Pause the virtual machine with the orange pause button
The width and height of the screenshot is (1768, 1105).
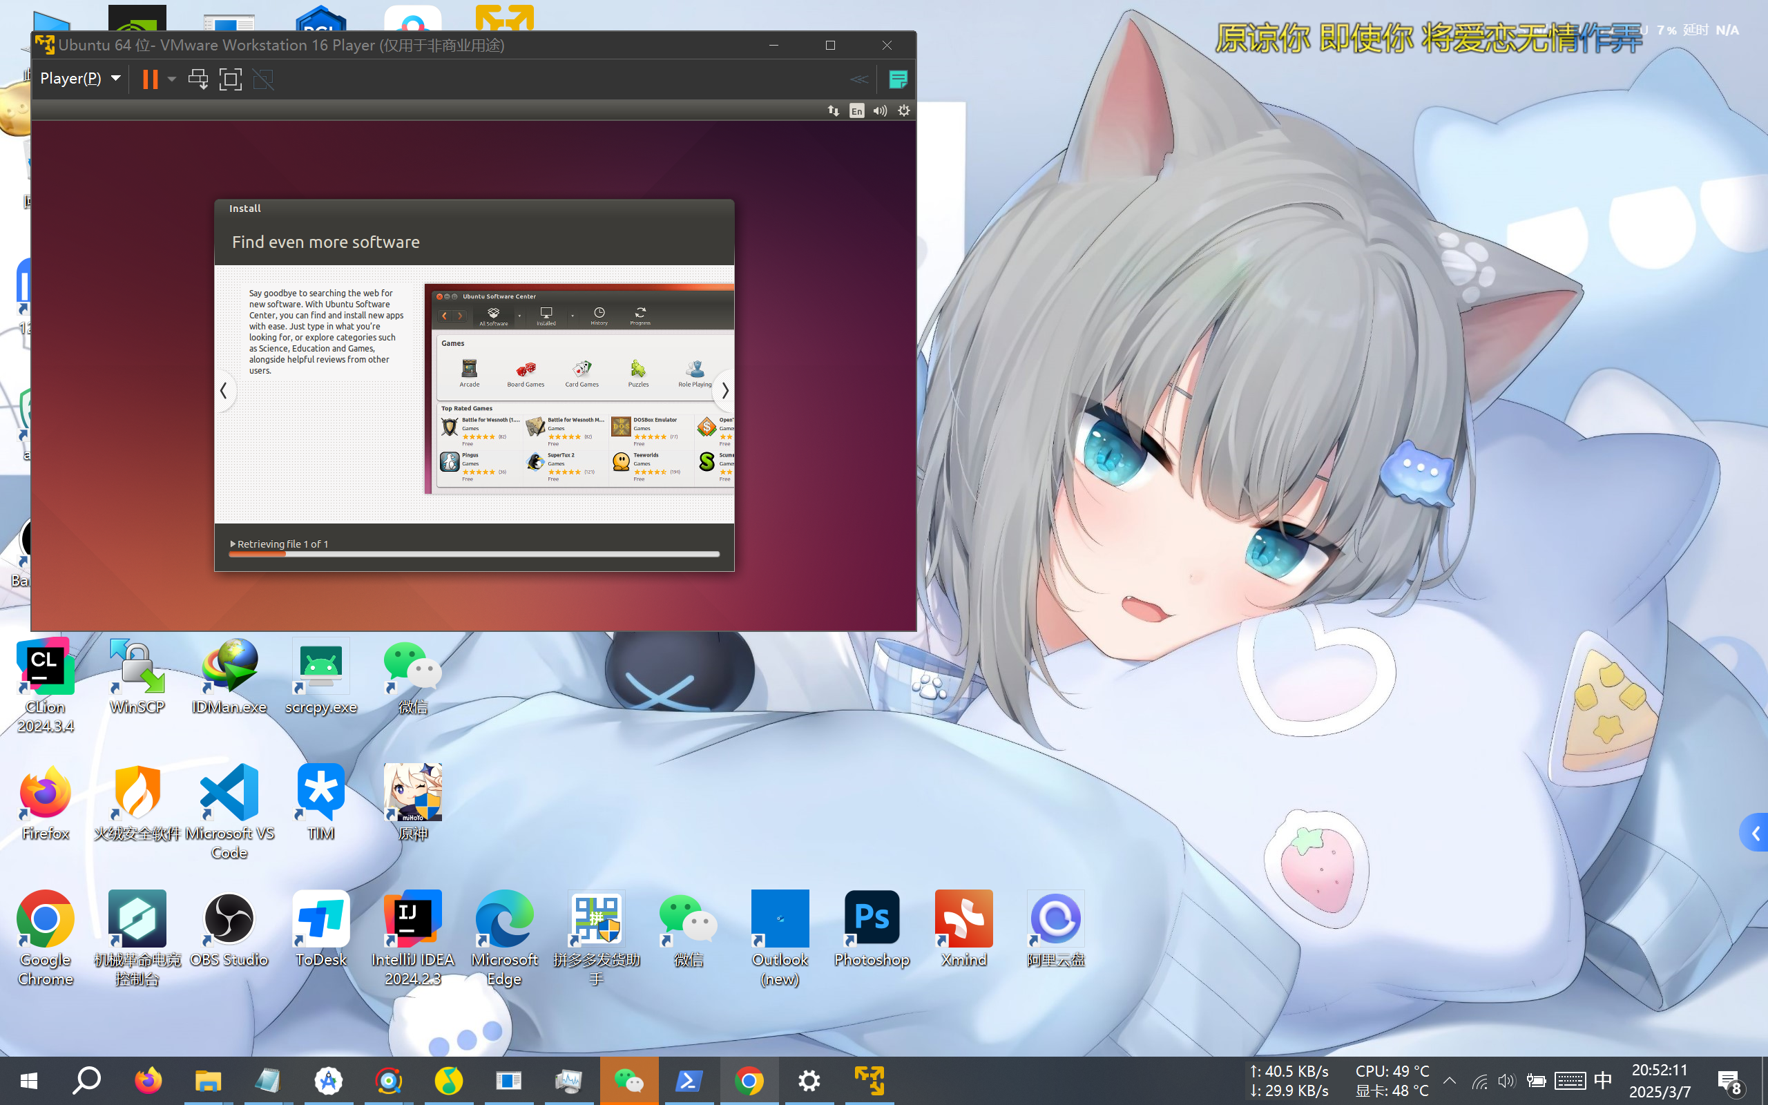coord(150,79)
